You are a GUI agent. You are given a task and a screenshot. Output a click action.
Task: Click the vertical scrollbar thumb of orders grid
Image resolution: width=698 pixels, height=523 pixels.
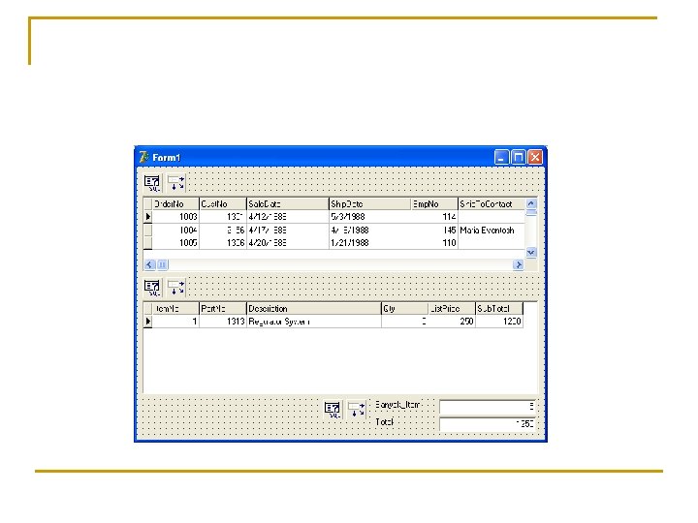[531, 212]
